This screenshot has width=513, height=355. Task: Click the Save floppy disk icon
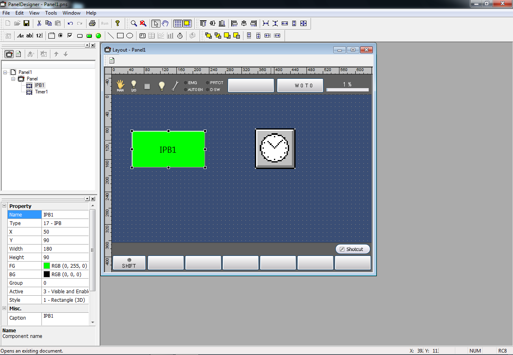click(26, 24)
